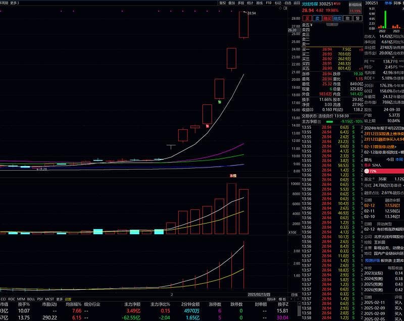Image resolution: width=404 pixels, height=321 pixels.
Task: Click the 模板 template button
Action: click(x=282, y=299)
